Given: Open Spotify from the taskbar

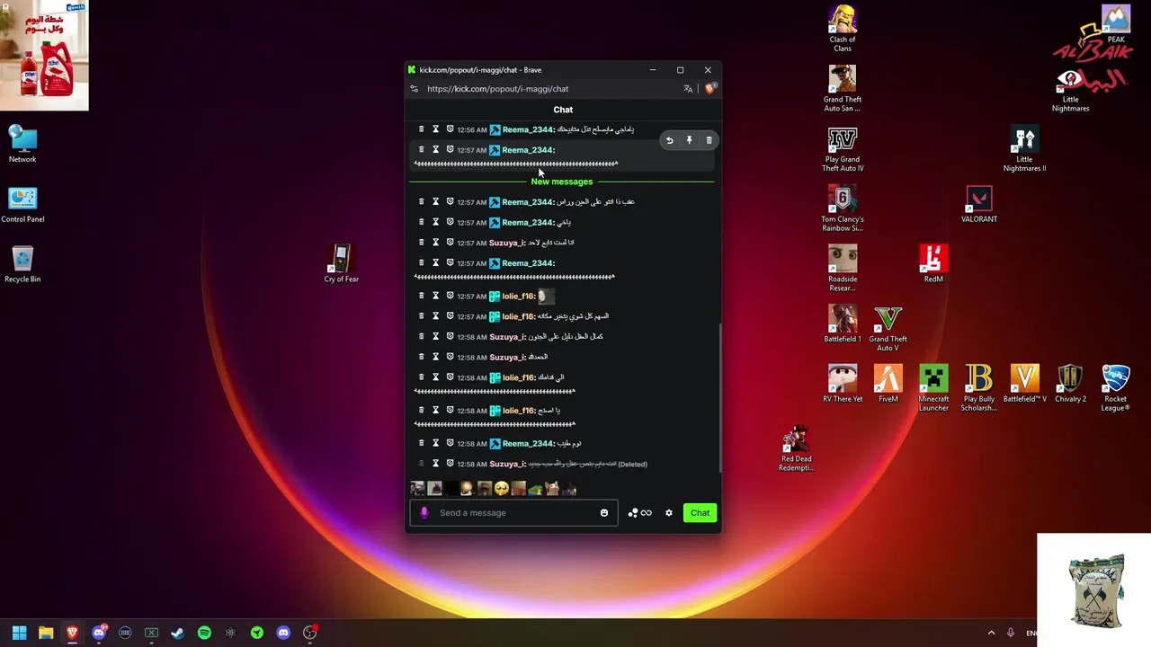Looking at the screenshot, I should tap(204, 633).
